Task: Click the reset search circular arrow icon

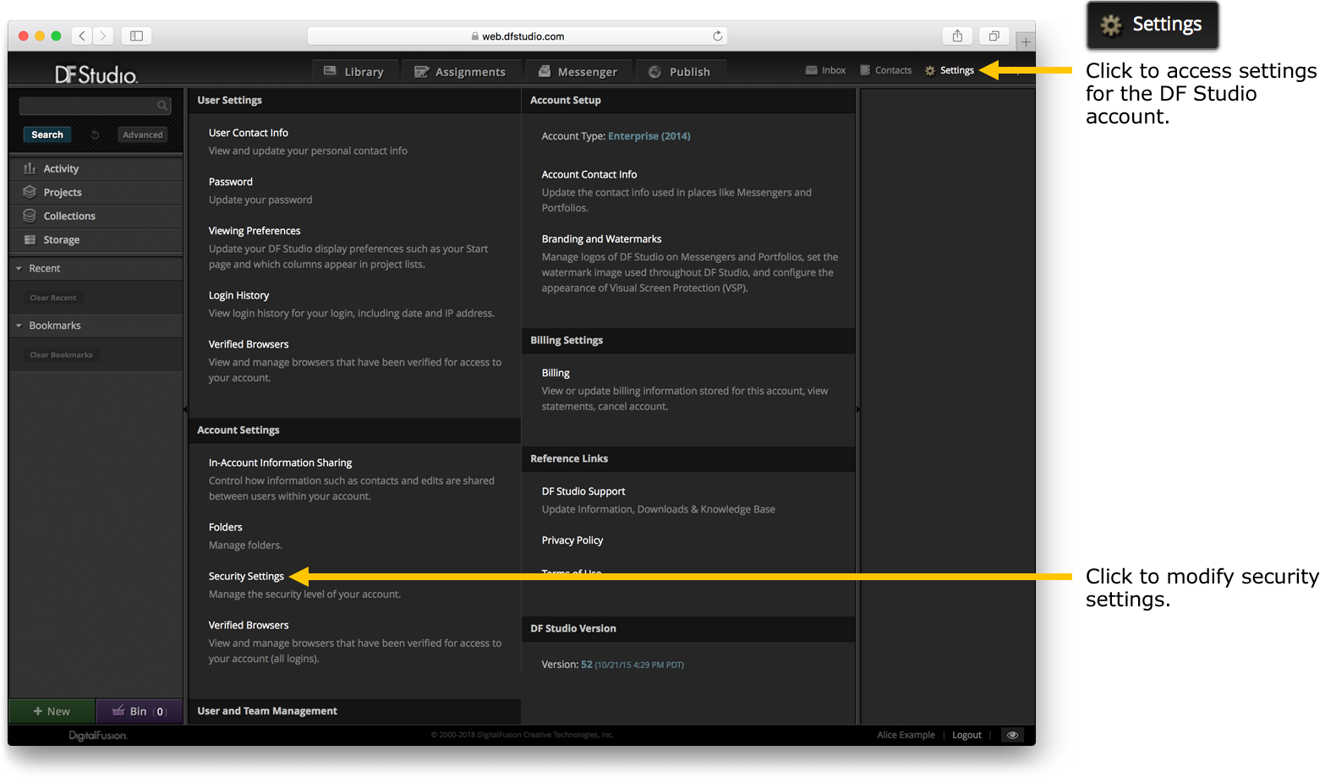Action: [95, 135]
